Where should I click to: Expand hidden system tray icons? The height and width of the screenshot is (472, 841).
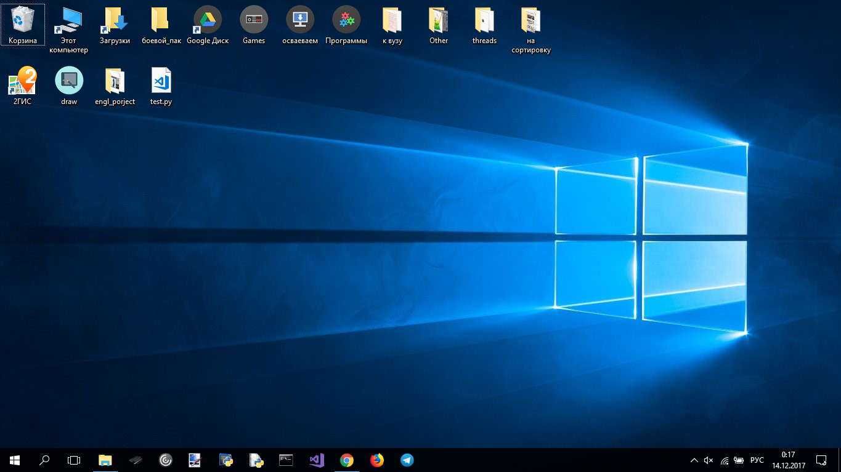(x=694, y=460)
